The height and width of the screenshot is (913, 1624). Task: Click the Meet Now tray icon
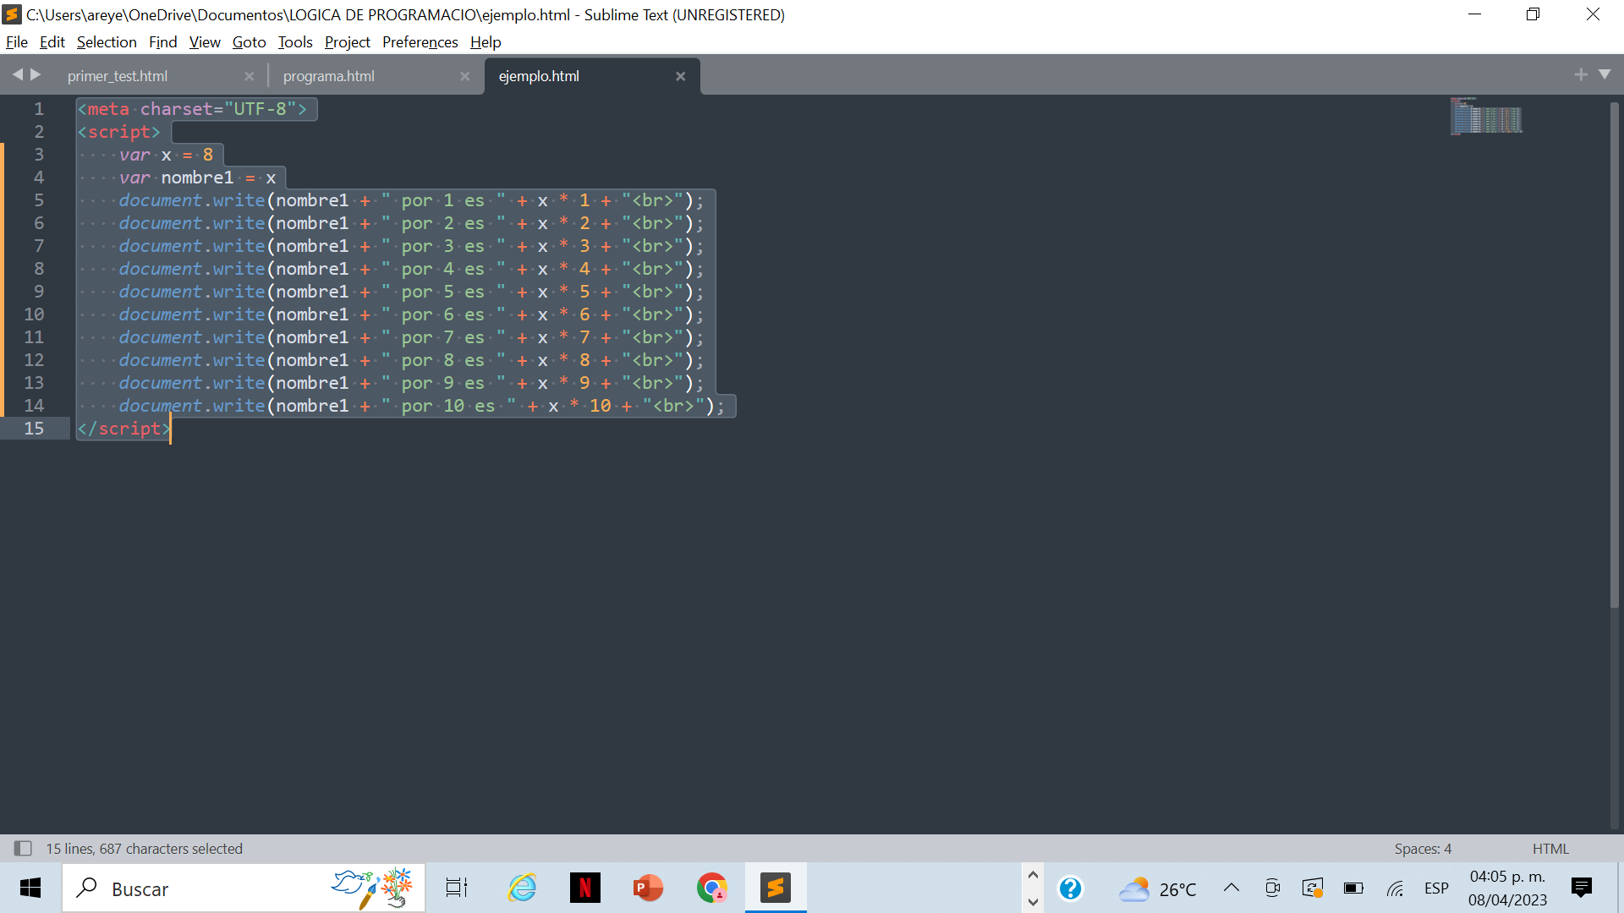(x=1272, y=888)
